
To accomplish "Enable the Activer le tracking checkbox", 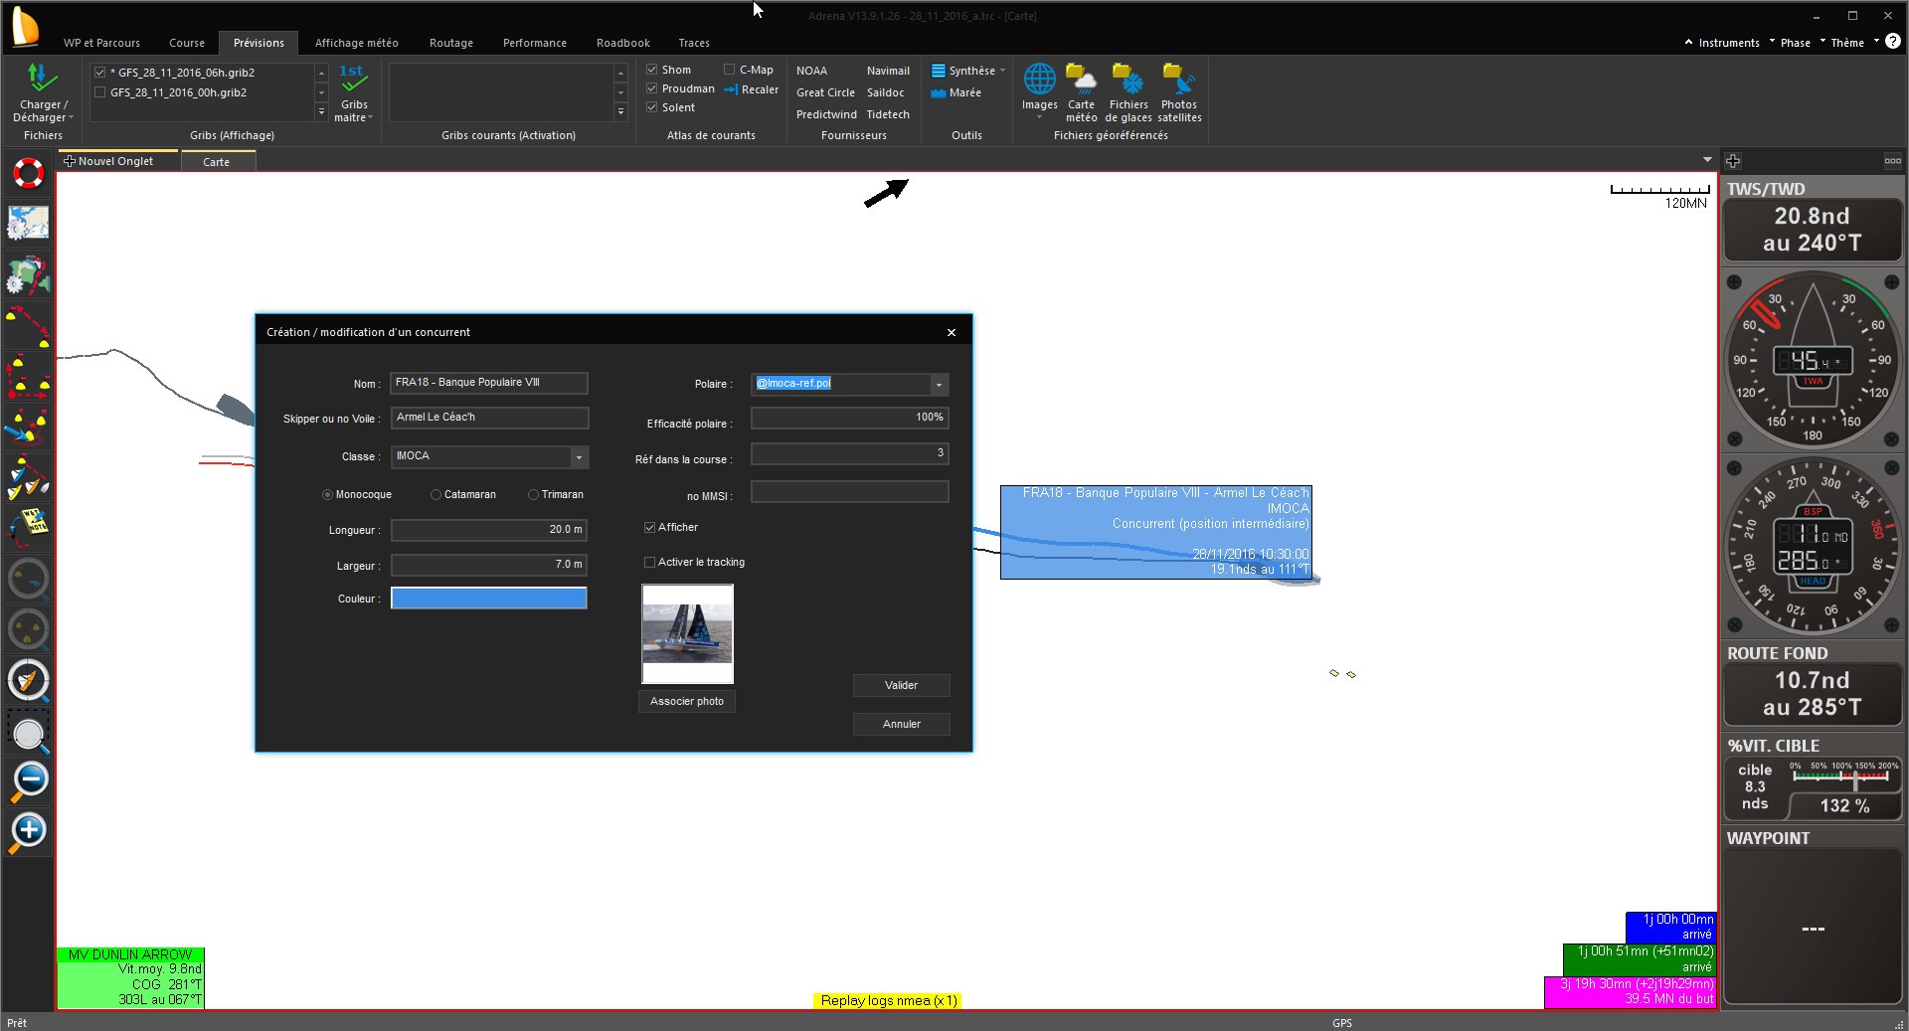I will [650, 563].
